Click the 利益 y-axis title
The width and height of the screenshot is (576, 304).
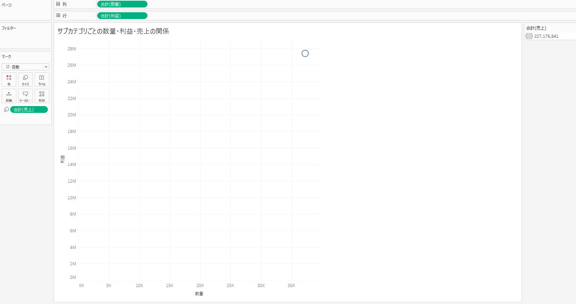pyautogui.click(x=63, y=159)
